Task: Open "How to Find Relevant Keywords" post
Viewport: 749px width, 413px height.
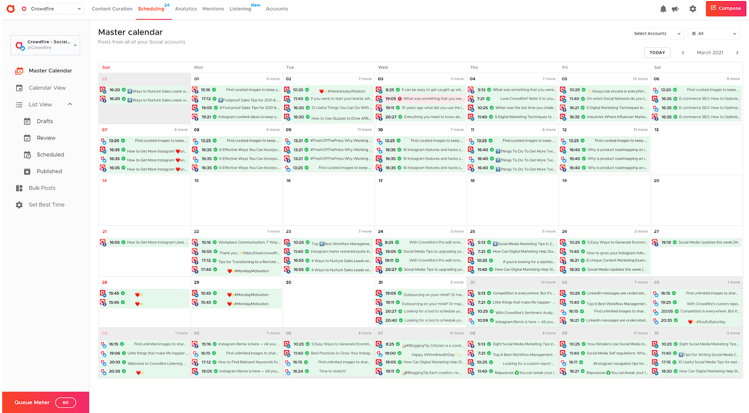Action: [237, 362]
